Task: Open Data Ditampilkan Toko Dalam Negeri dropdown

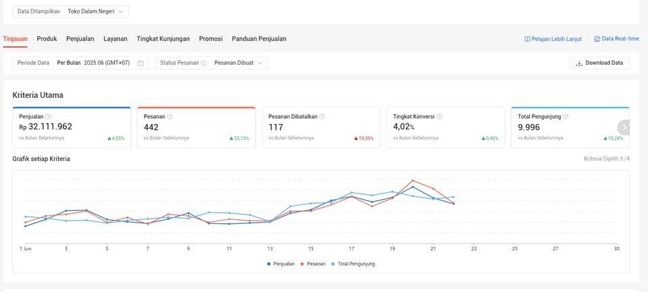Action: coord(71,11)
